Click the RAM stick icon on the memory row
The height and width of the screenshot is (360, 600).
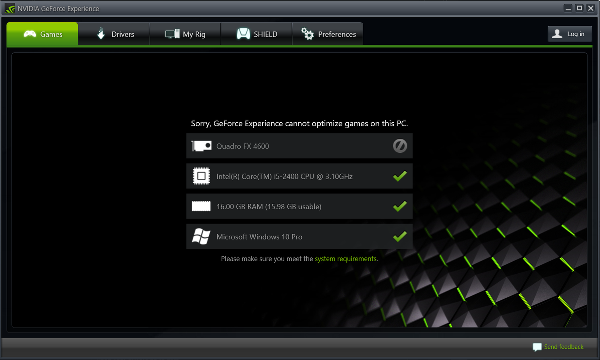point(201,206)
